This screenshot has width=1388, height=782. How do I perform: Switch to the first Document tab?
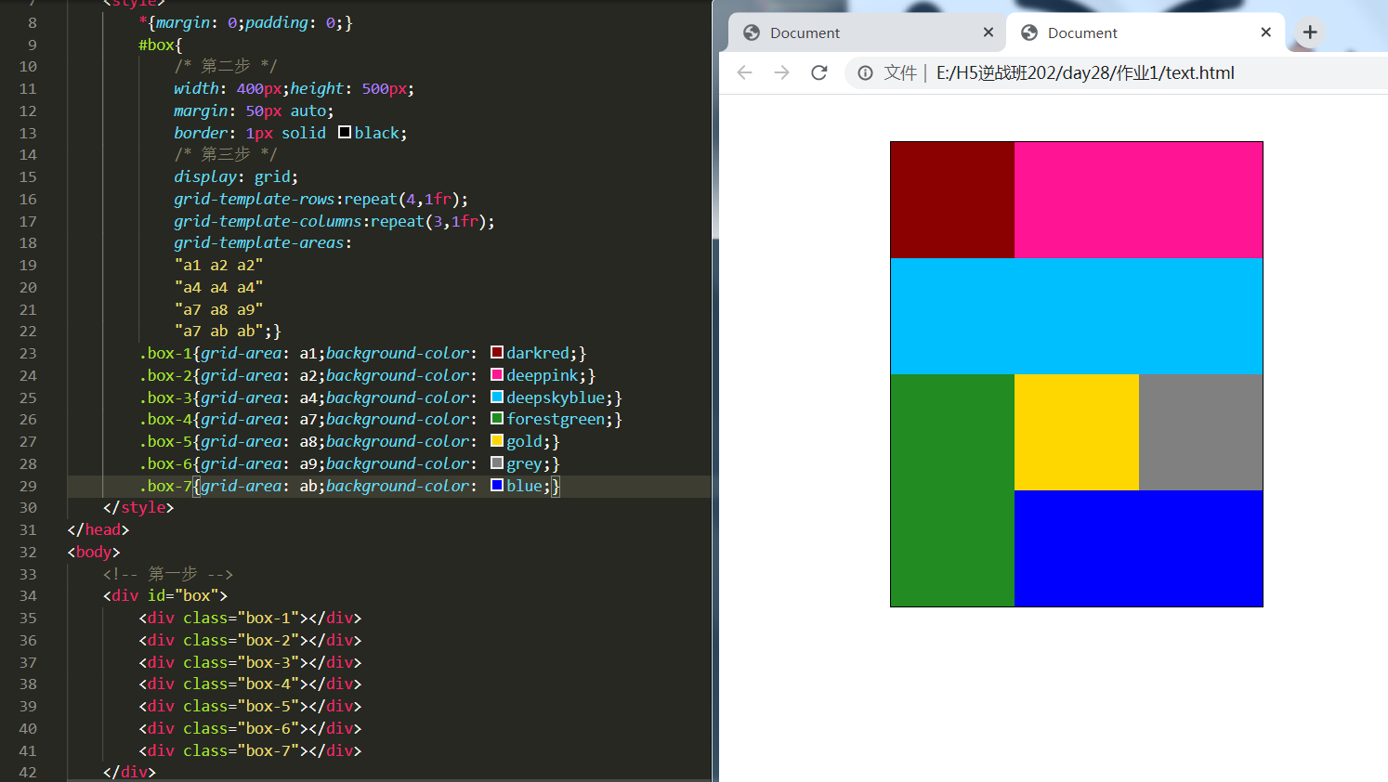865,33
